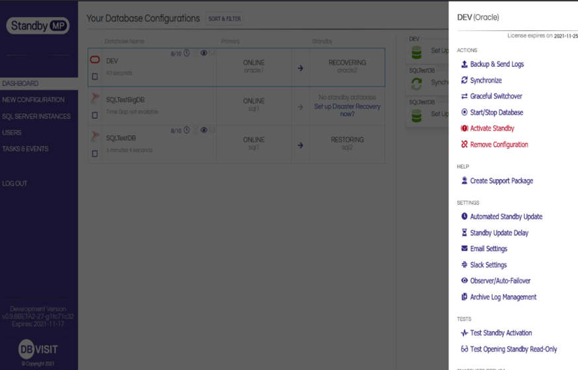Click the RECOVERING status of DEV standby
Image resolution: width=578 pixels, height=370 pixels.
347,63
